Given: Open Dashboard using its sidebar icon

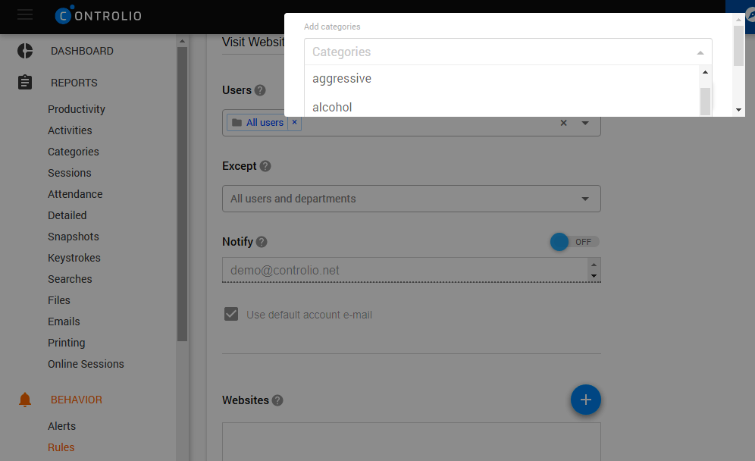Looking at the screenshot, I should (x=24, y=50).
